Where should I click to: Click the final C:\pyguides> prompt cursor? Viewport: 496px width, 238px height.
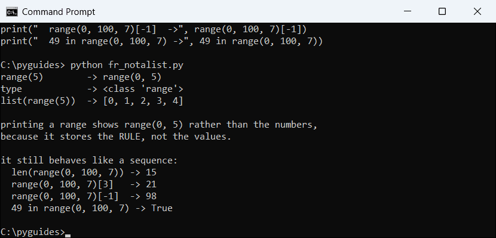[x=68, y=235]
